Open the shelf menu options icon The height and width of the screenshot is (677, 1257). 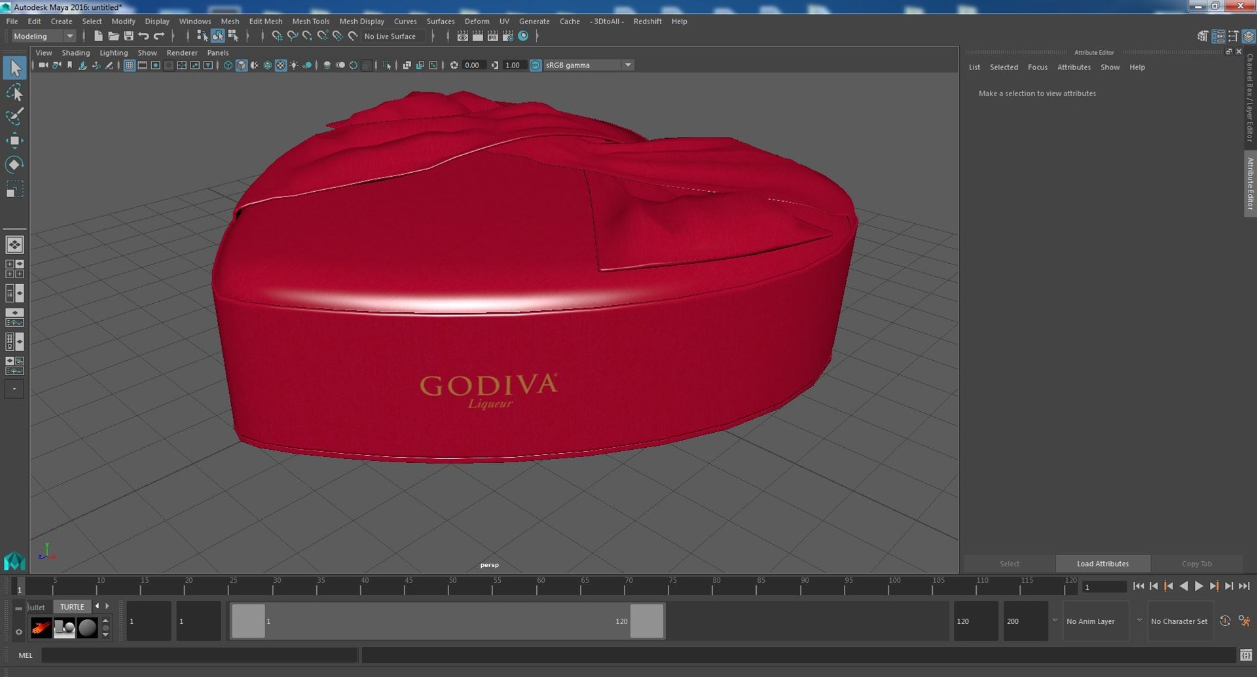(18, 608)
